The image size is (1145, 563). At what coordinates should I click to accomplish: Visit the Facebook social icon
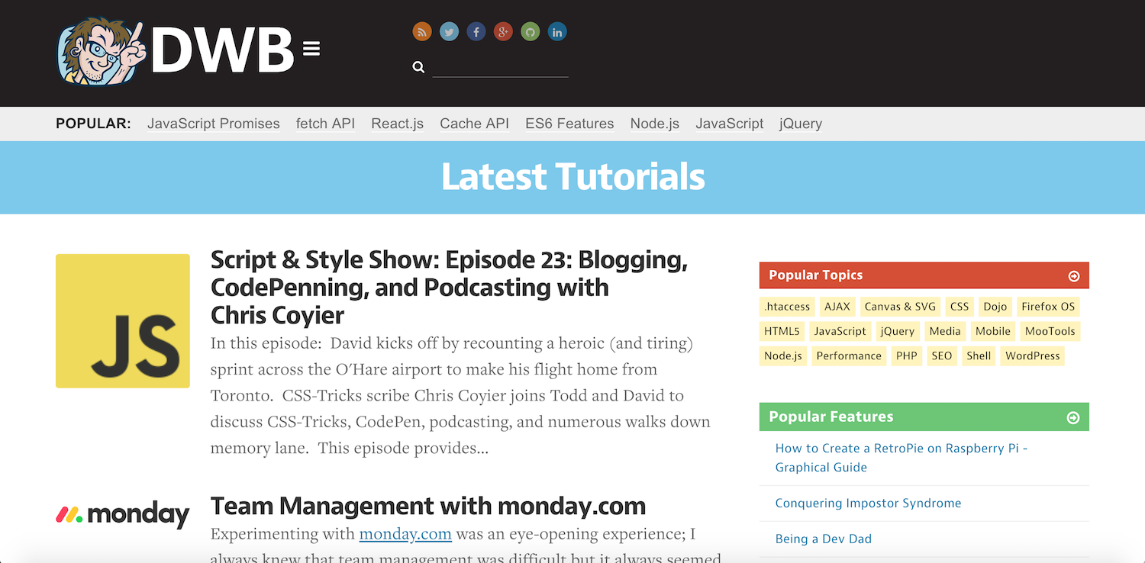coord(476,32)
